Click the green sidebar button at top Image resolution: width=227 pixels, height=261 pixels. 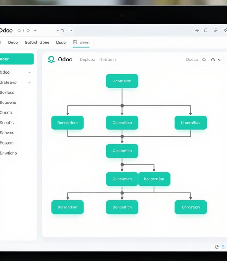(17, 59)
